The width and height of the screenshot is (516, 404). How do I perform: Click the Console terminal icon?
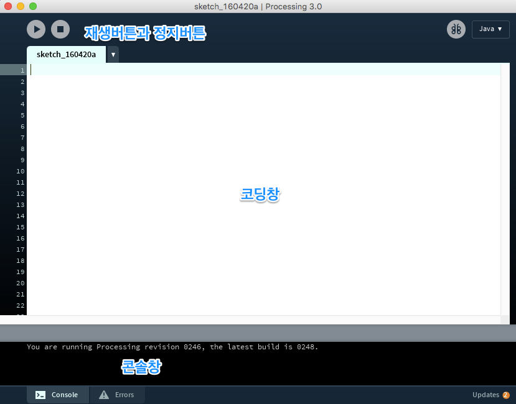pos(40,395)
